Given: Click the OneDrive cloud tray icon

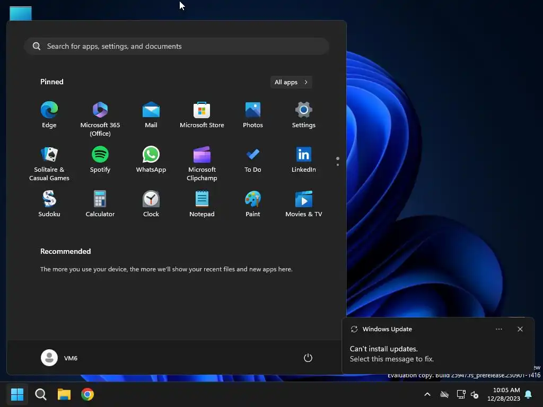Looking at the screenshot, I should (444, 394).
